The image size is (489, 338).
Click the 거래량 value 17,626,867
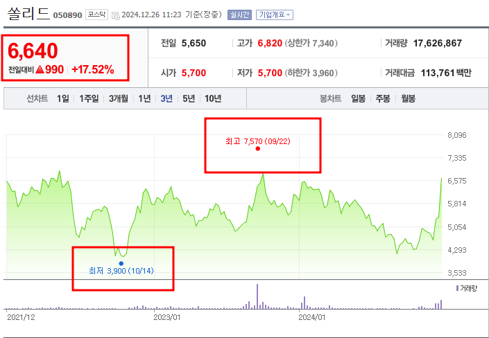tap(437, 43)
